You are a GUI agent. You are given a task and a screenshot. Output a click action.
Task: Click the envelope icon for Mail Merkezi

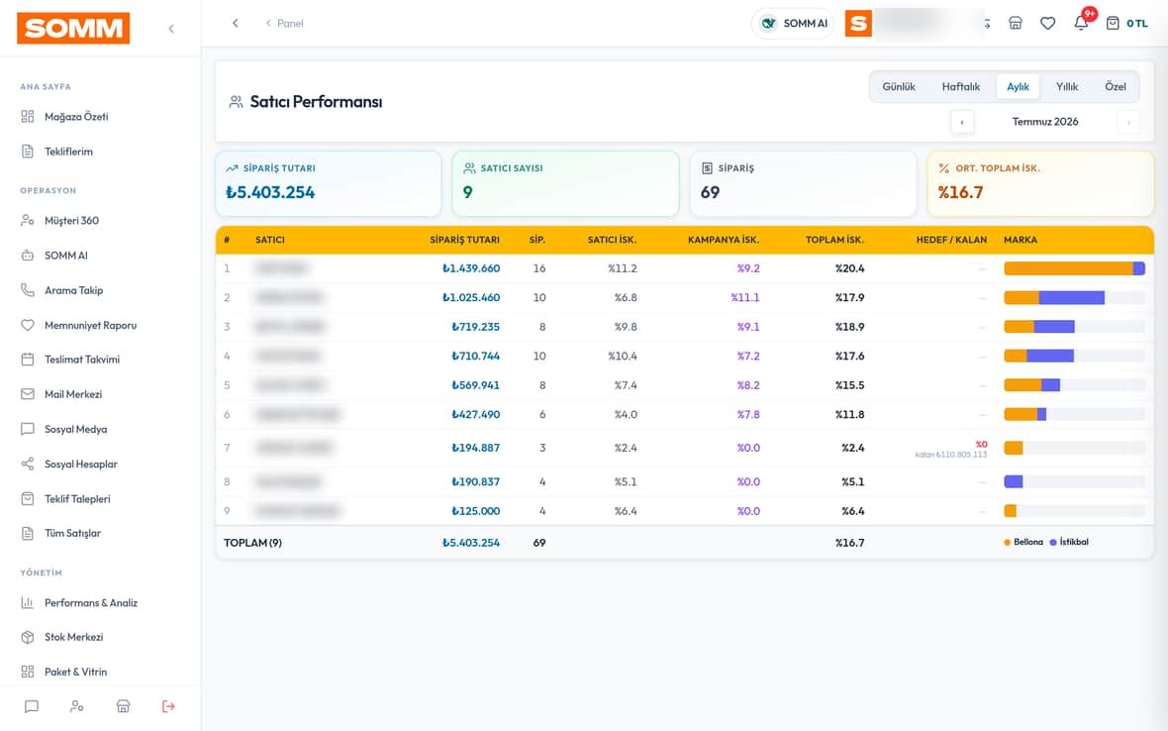pos(28,394)
